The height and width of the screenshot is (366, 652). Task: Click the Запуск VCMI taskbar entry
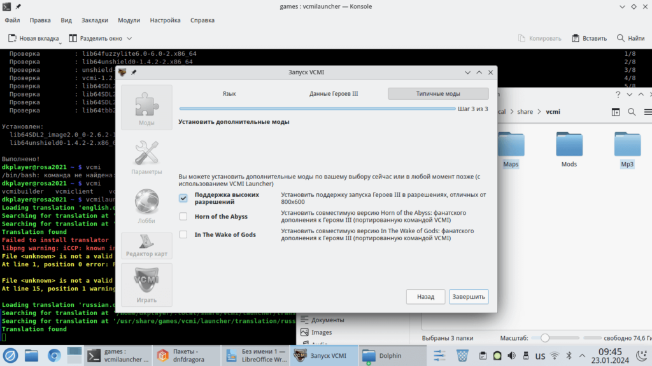click(x=323, y=356)
